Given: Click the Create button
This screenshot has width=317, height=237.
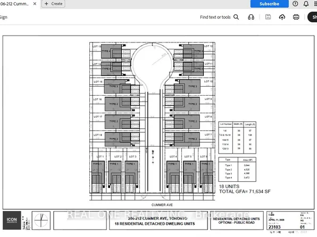Looking at the screenshot, I should pyautogui.click(x=53, y=4).
